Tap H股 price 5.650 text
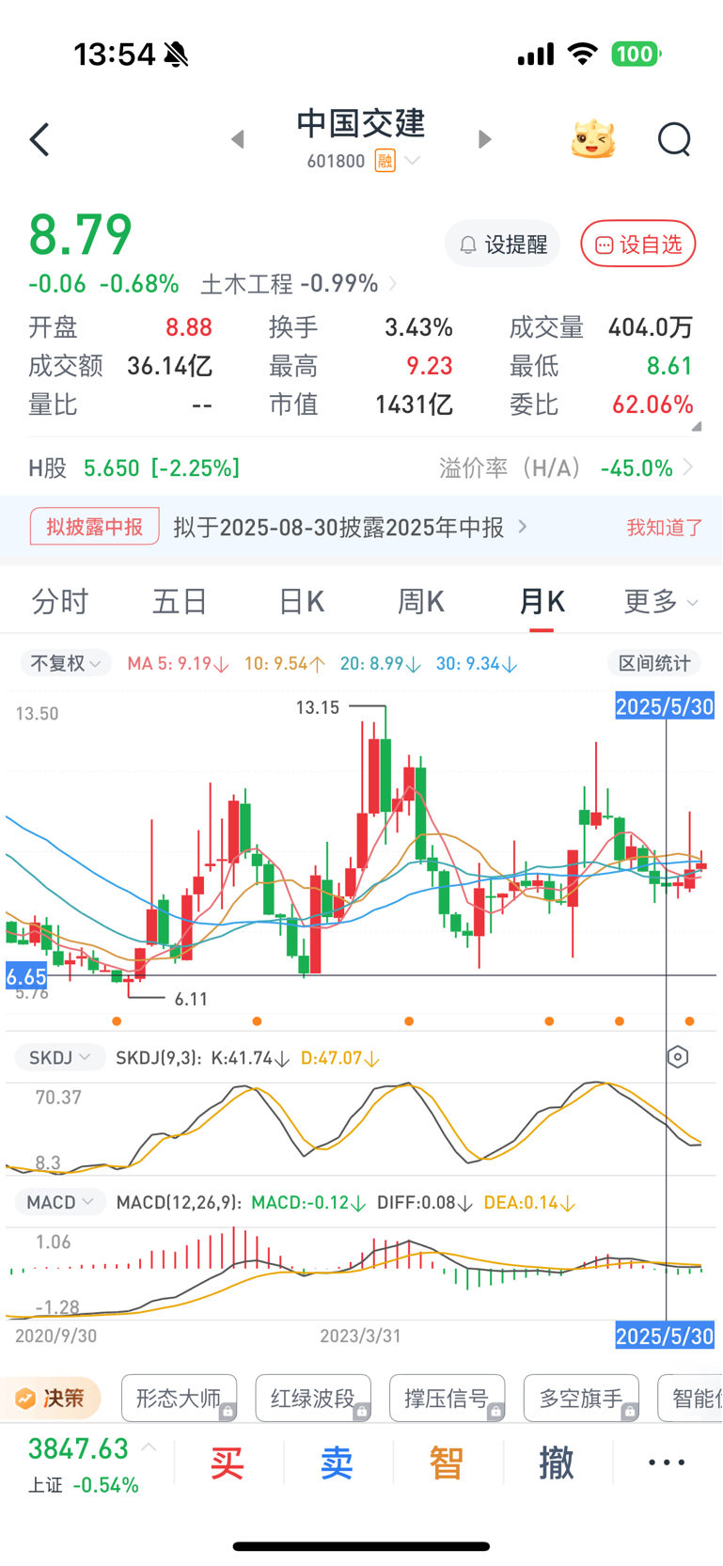 pyautogui.click(x=112, y=468)
